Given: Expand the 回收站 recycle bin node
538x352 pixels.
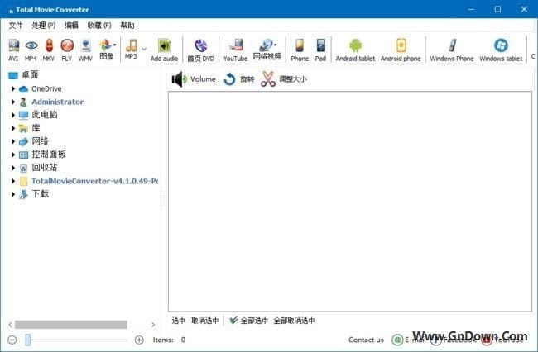Looking at the screenshot, I should pyautogui.click(x=13, y=168).
